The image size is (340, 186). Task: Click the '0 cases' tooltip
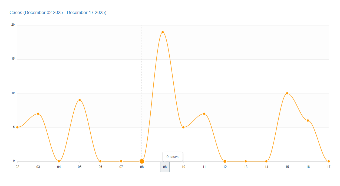(173, 157)
